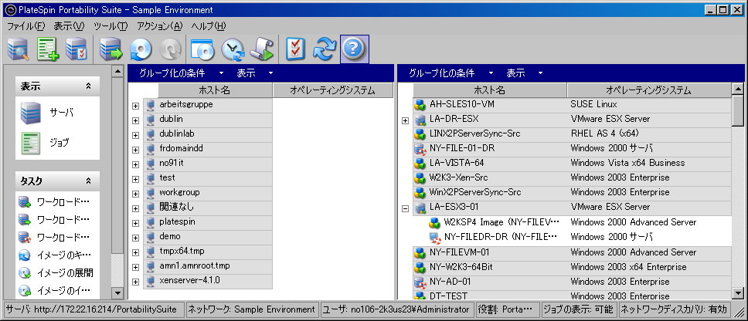Open right pane グループ化の条件 dropdown
This screenshot has width=748, height=321.
(x=450, y=73)
